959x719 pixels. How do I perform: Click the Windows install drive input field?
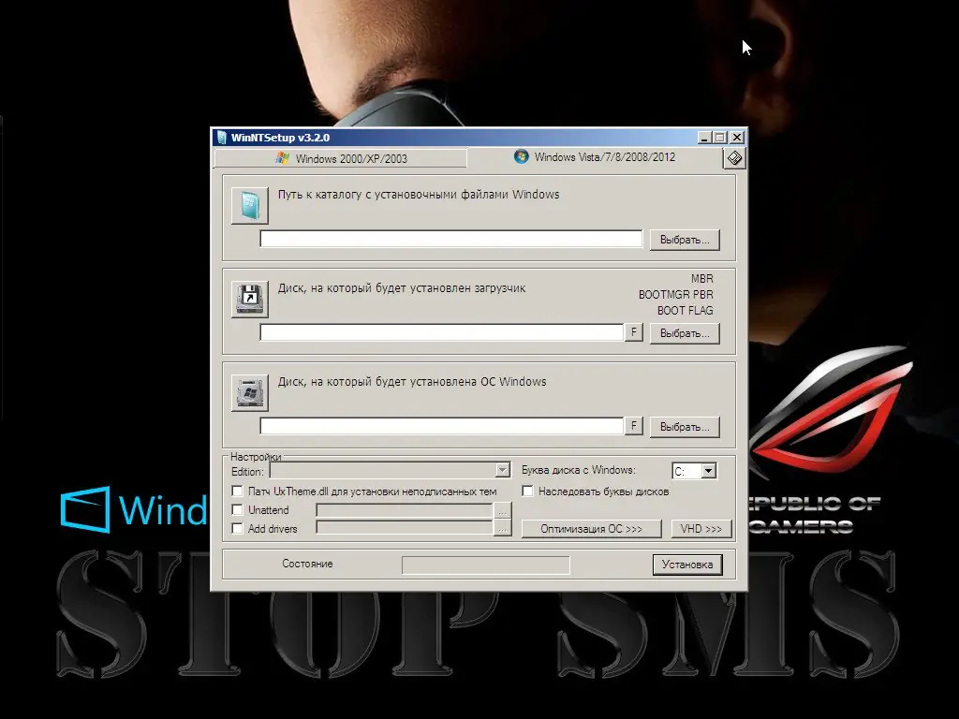442,426
